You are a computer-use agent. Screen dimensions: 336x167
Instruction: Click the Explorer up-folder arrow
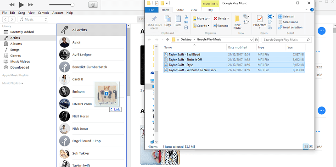(168, 39)
